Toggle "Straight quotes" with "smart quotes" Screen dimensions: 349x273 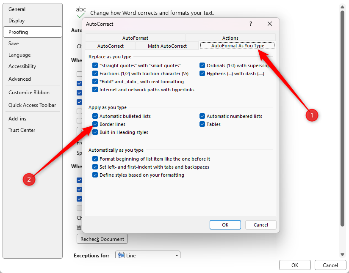coord(94,65)
